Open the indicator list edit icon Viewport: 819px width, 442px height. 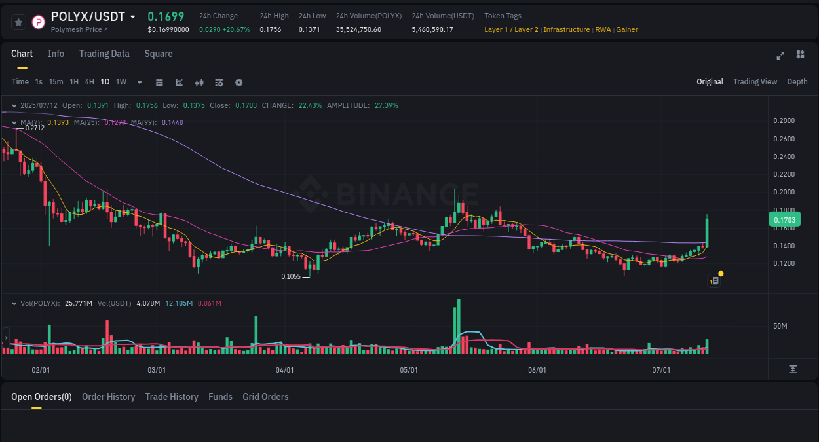pos(218,82)
